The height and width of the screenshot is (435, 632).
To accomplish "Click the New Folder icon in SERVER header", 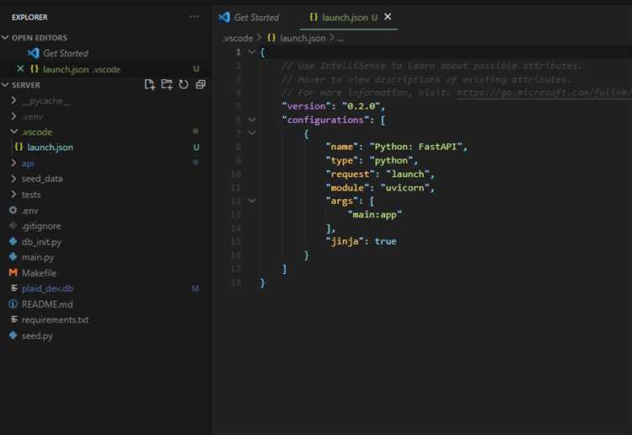I will click(x=167, y=84).
